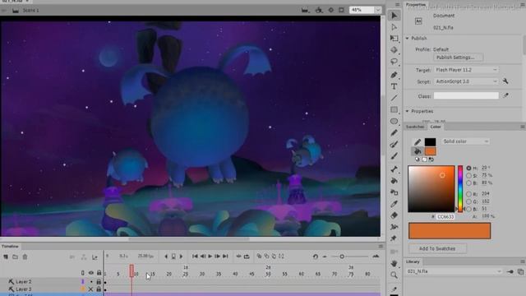Select the Width tool

(394, 227)
